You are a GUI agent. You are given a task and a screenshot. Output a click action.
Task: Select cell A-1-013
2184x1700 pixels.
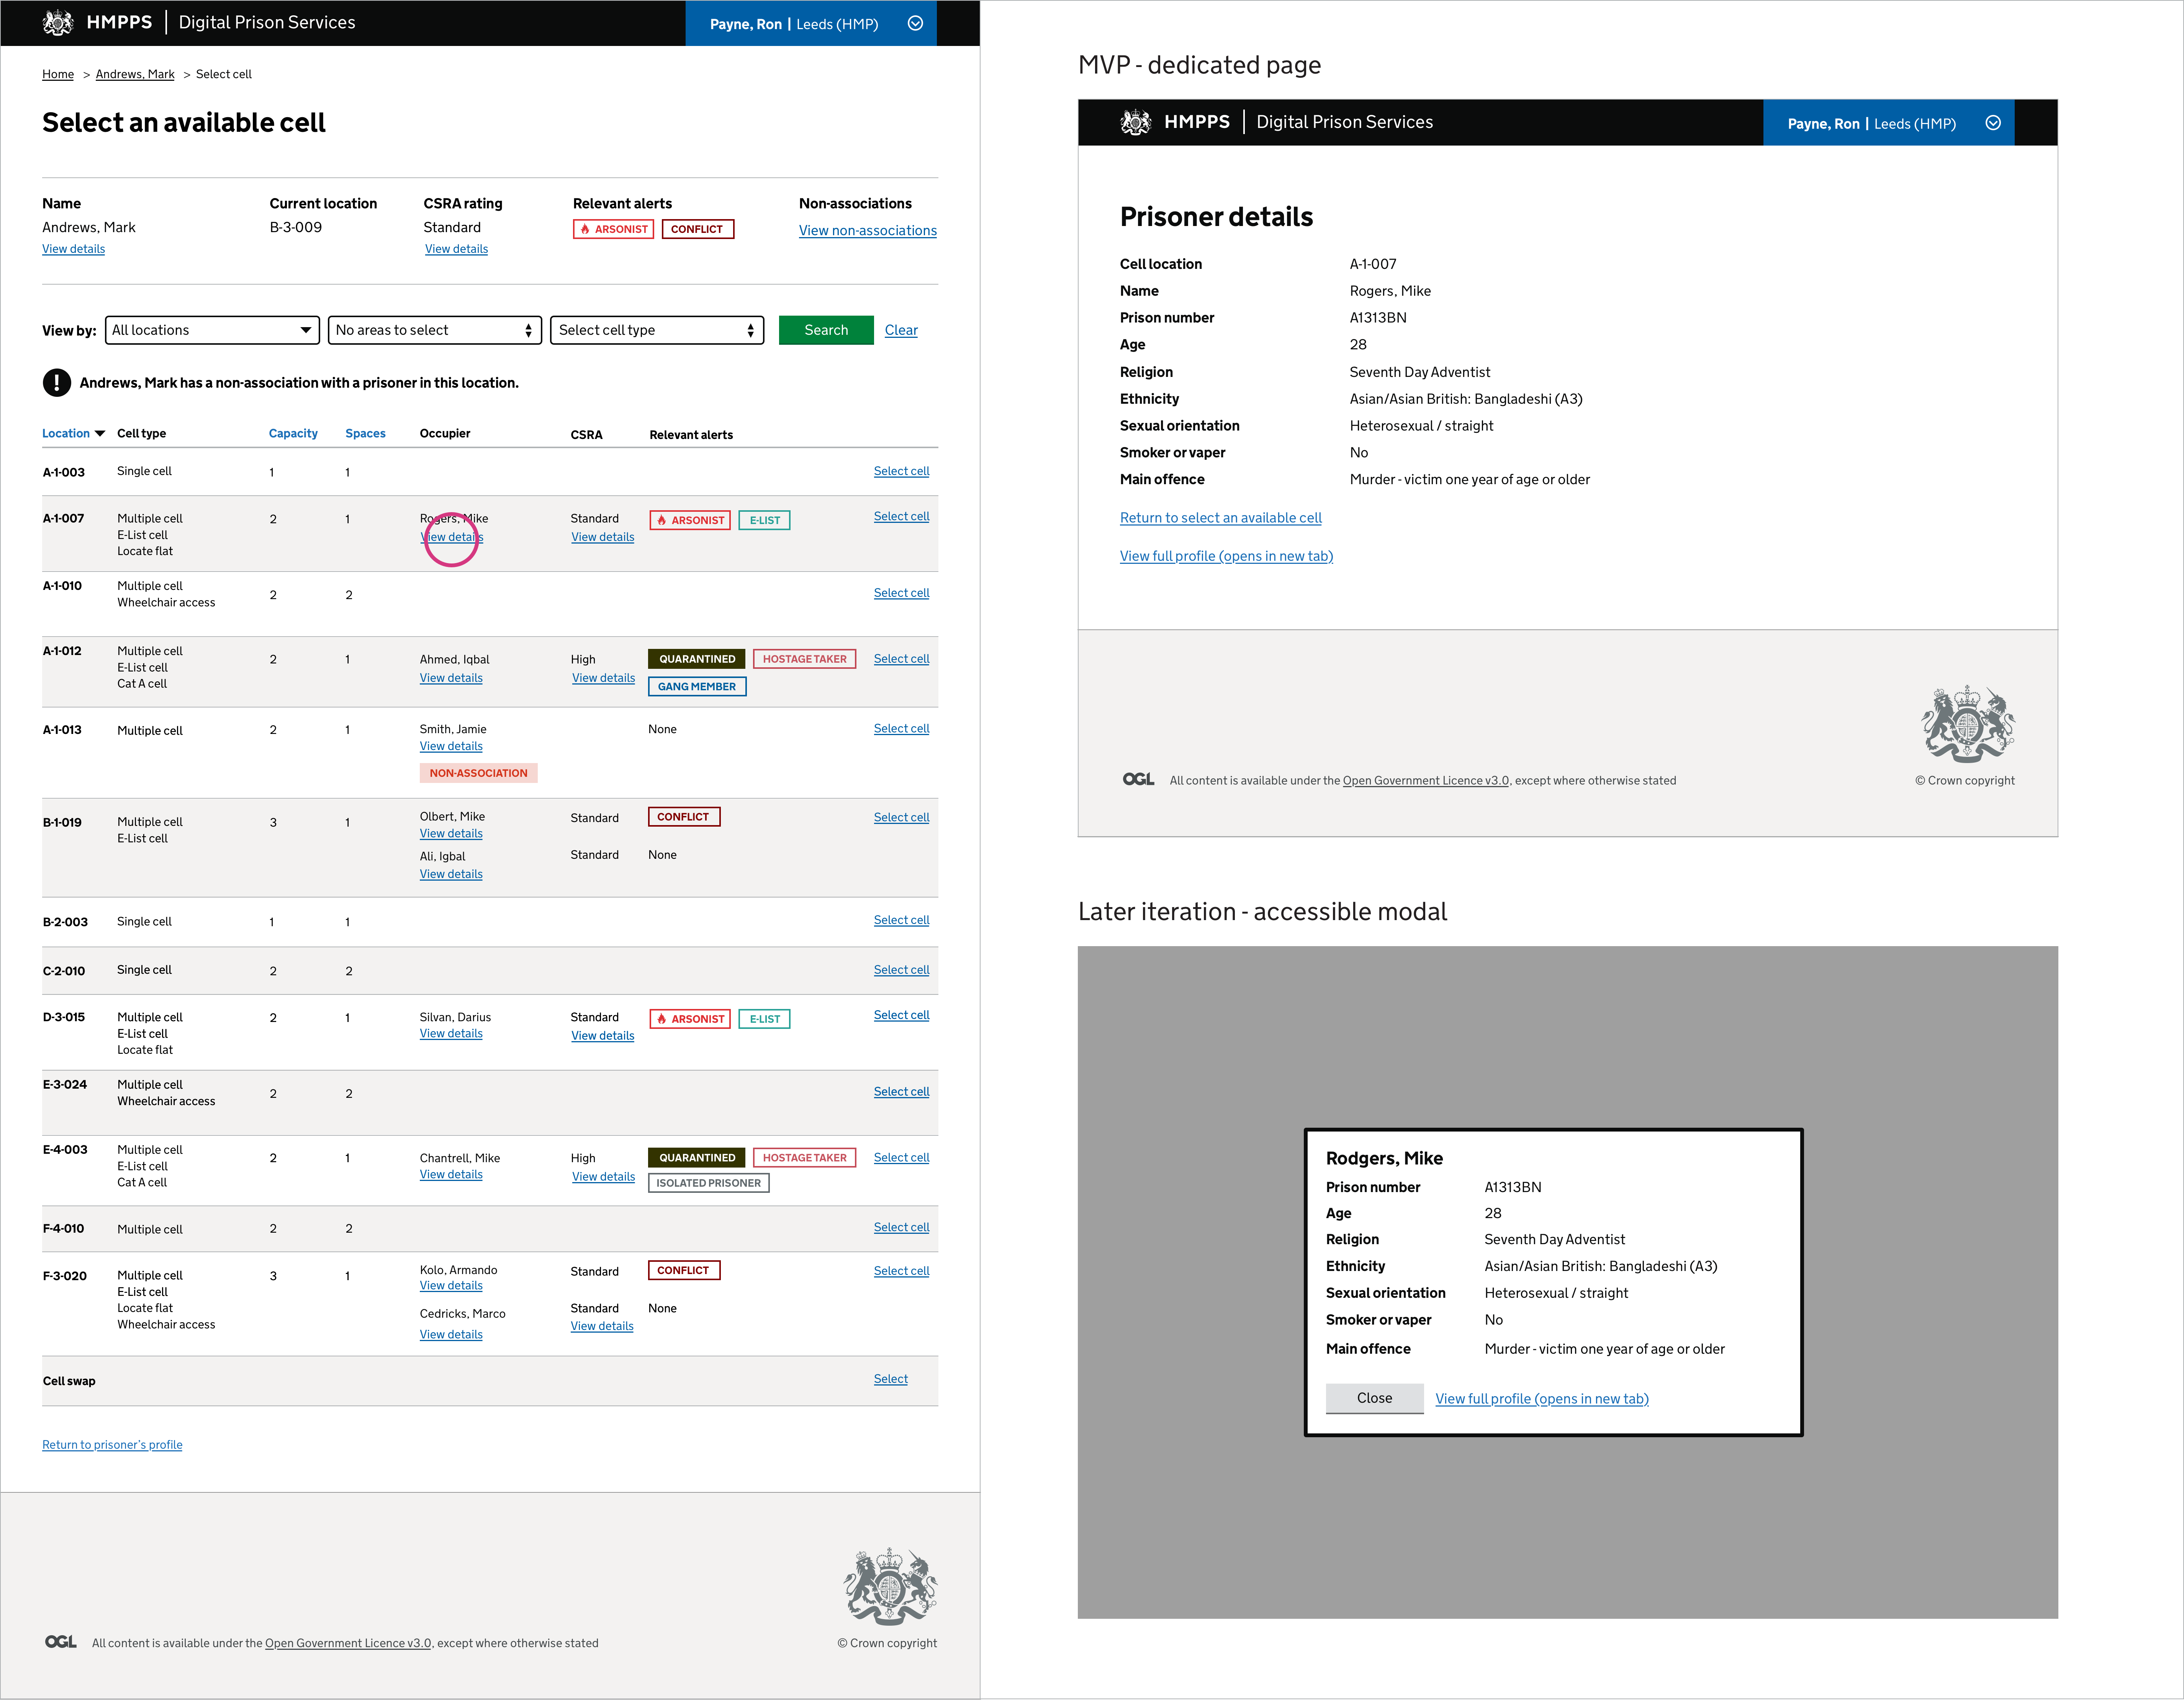coord(901,728)
